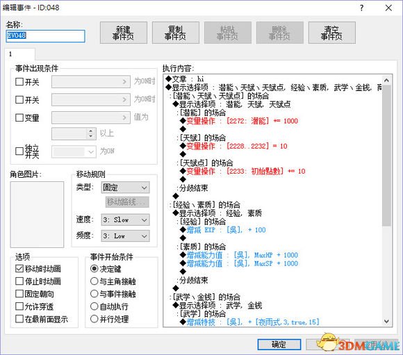Click the scroll down arrow in 执行内容 list

pos(386,322)
